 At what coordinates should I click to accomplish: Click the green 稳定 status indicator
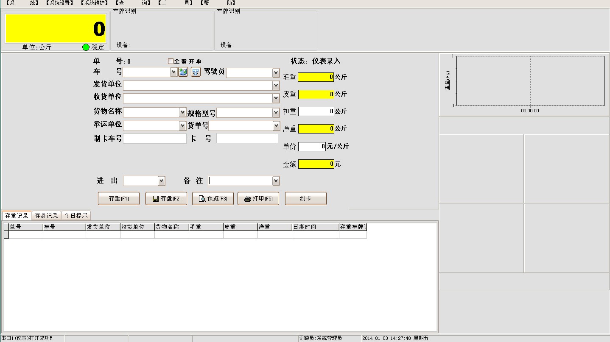(86, 47)
